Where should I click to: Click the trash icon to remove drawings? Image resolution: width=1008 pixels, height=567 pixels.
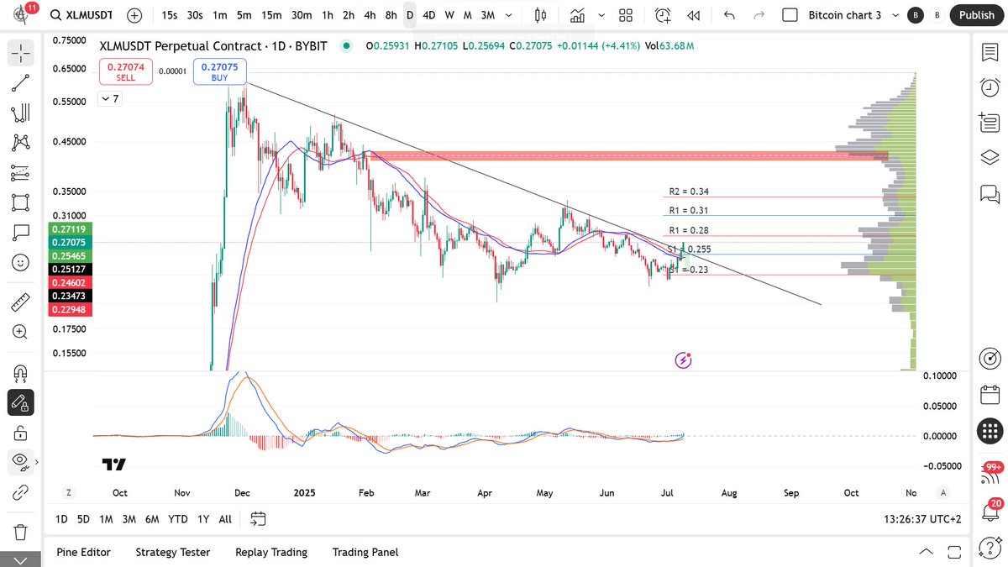pyautogui.click(x=20, y=532)
